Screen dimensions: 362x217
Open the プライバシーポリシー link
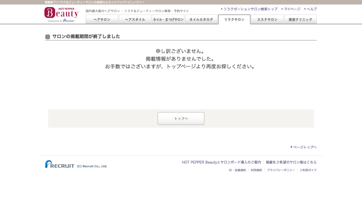point(281,170)
